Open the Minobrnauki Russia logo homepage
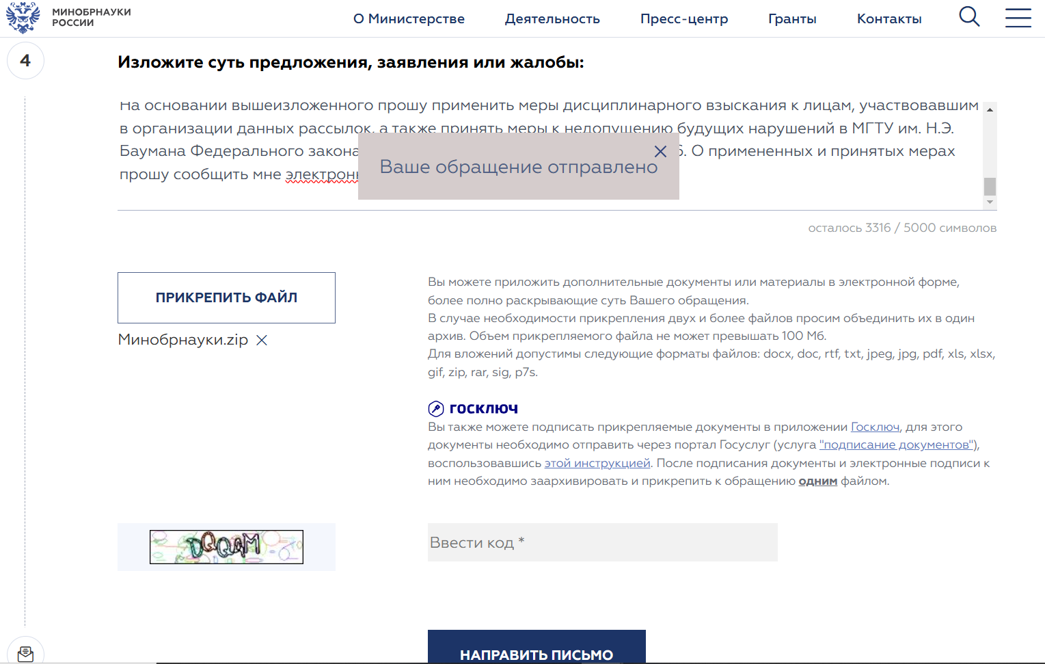 click(x=68, y=18)
